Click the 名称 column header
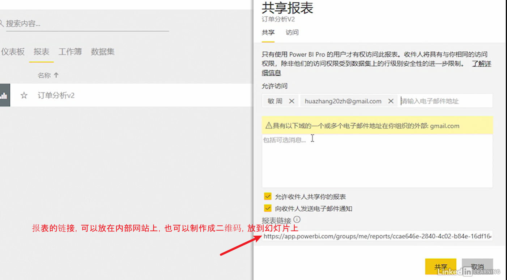This screenshot has width=507, height=280. tap(44, 75)
